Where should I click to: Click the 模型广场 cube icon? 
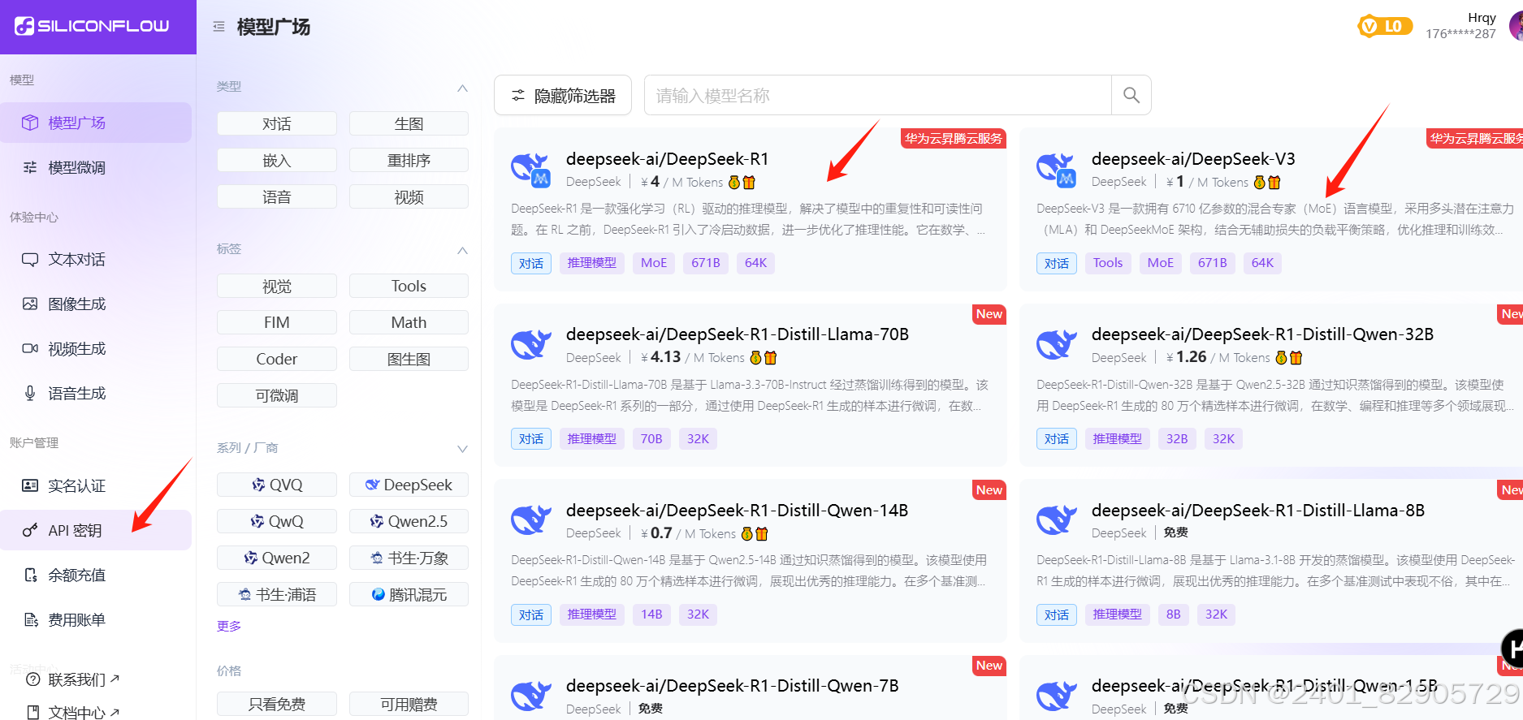coord(30,123)
